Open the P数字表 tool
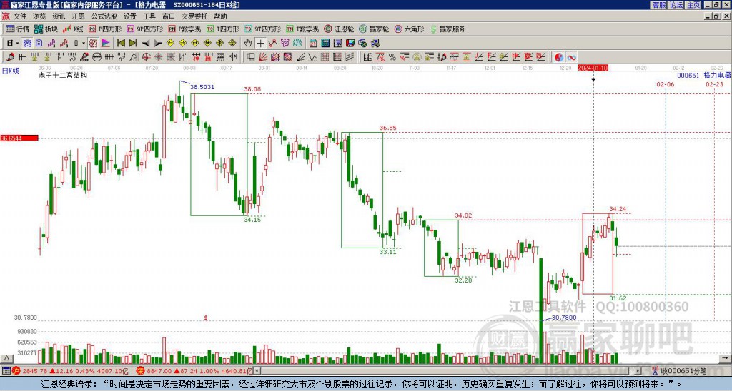Screen dimensions: 732x391 point(185,29)
